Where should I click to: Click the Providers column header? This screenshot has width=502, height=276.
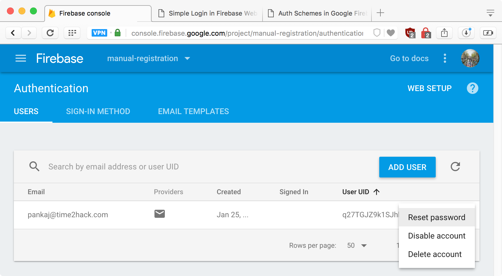pos(169,192)
